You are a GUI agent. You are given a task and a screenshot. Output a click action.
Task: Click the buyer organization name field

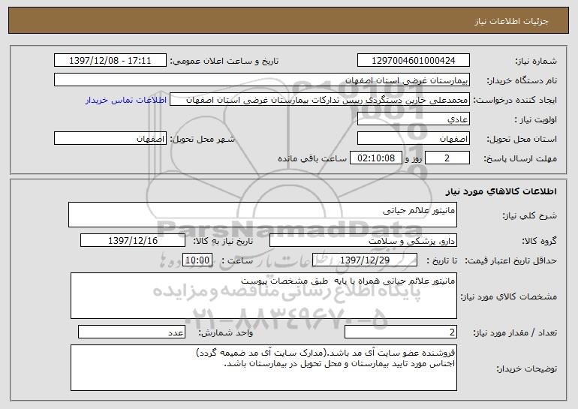coord(262,80)
